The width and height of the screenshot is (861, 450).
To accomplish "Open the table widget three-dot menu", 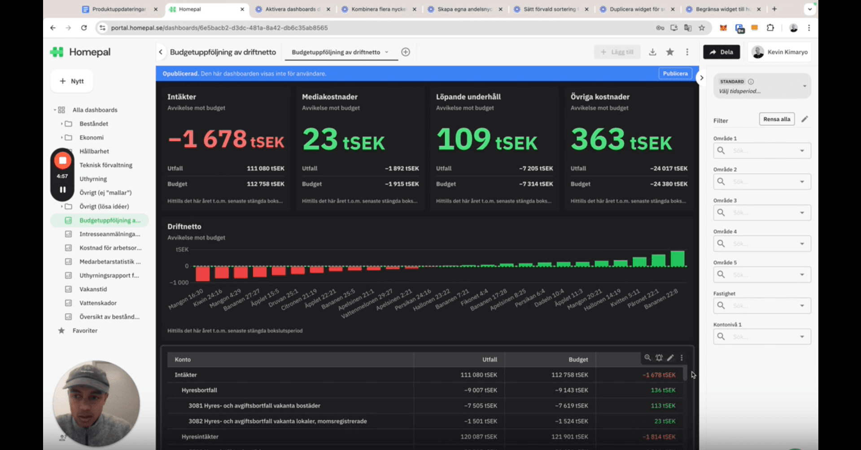I will point(682,358).
